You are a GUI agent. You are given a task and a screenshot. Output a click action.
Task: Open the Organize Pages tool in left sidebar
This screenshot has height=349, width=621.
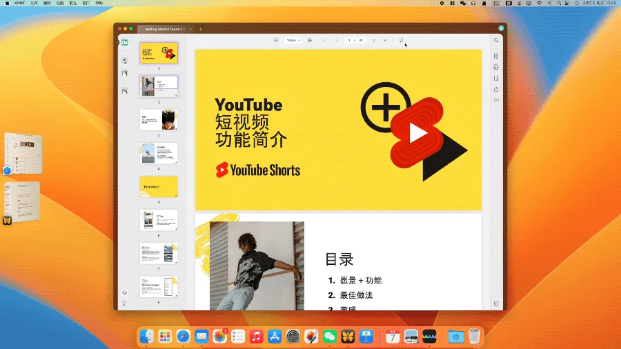124,92
